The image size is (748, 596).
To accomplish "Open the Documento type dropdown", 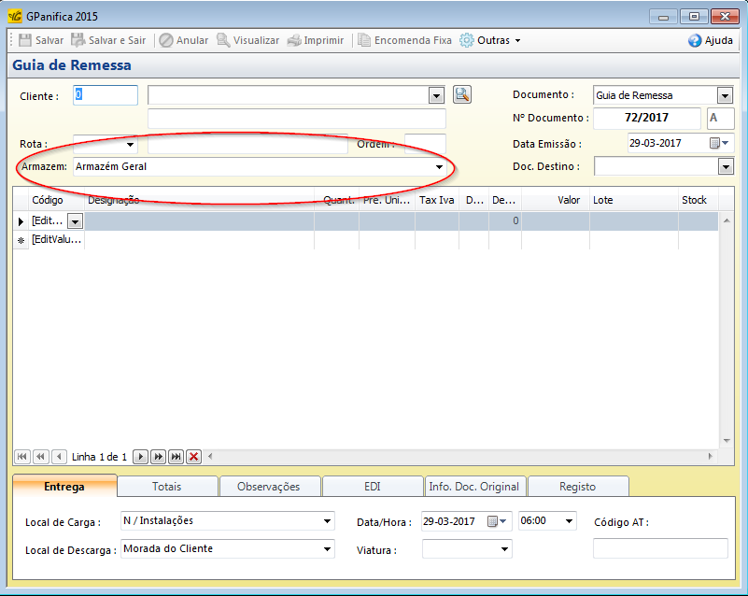I will point(725,95).
